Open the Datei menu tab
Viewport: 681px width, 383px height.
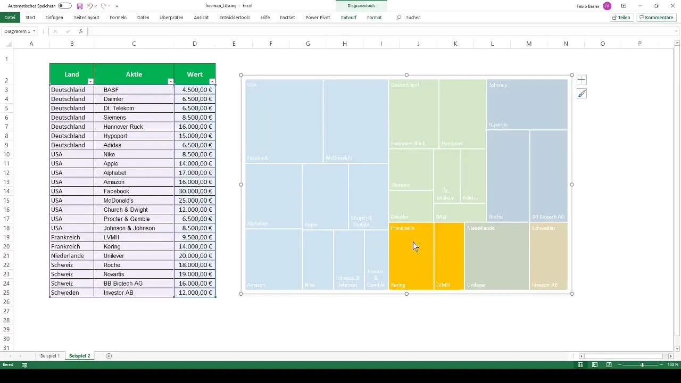(x=10, y=18)
